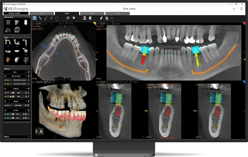Center view on implant #46 target icon
This screenshot has height=157, width=248.
26,93
